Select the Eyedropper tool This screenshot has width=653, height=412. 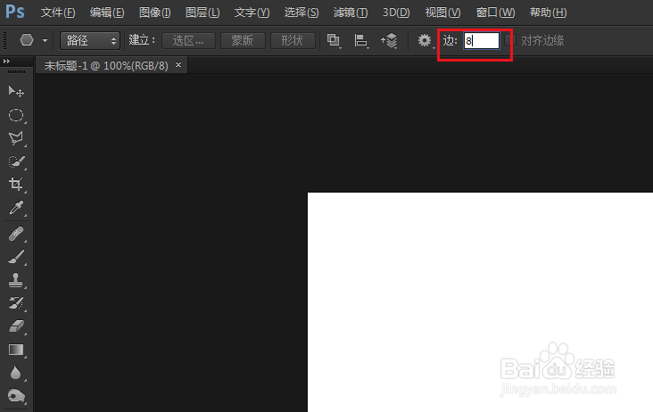(x=16, y=208)
